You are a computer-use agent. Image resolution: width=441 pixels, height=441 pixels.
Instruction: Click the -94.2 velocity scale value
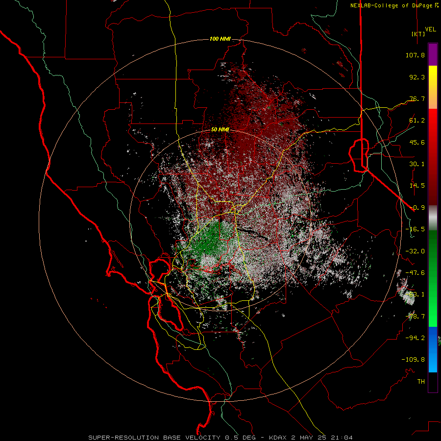[x=415, y=338]
